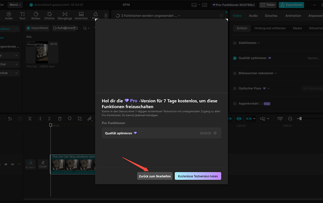The height and width of the screenshot is (203, 323).
Task: Click the timeline playhead marker
Action: 51,125
